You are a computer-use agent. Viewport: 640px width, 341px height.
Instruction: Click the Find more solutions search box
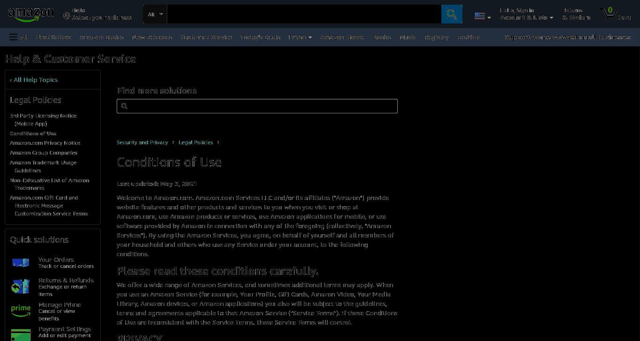pos(257,106)
